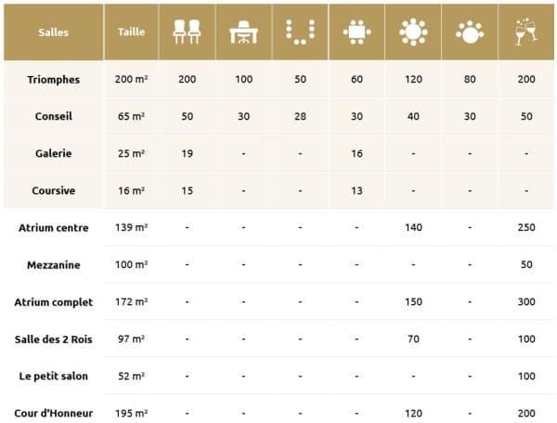The height and width of the screenshot is (423, 557).
Task: Click the theater seating chairs icon
Action: (187, 32)
